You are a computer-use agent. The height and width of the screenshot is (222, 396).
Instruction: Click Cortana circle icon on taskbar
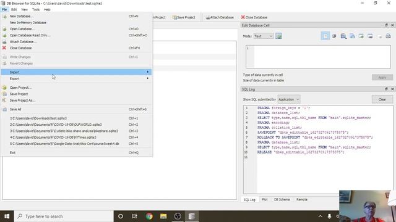[121, 216]
